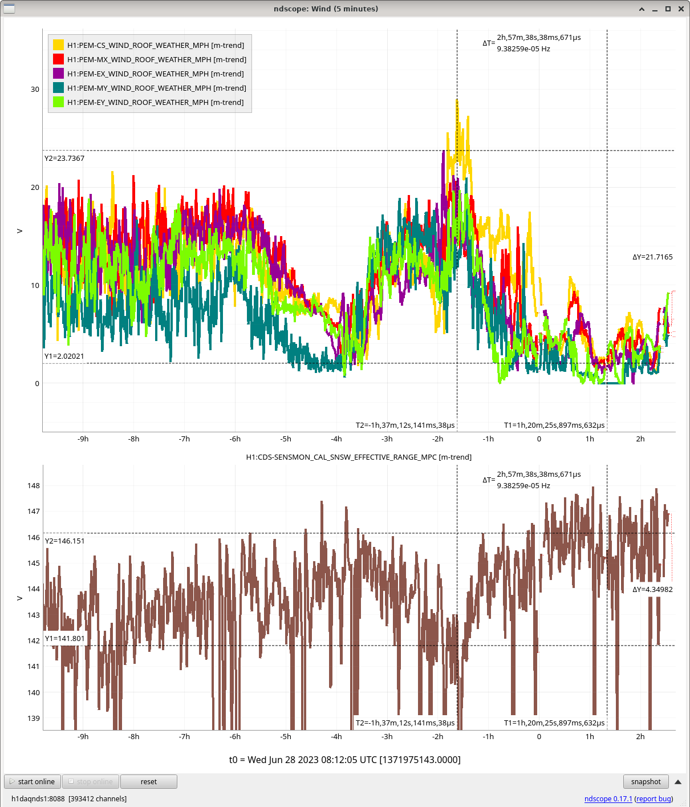Toggle H1:PEM-MX_WIND_ROOF_WEATHER_MPH legend label
The width and height of the screenshot is (690, 807).
[157, 59]
